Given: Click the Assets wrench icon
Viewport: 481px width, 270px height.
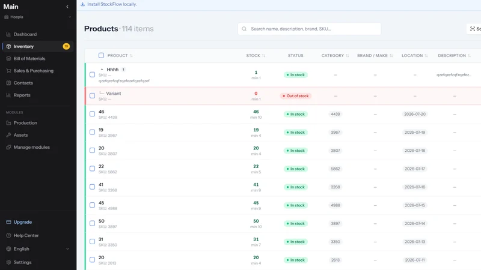Looking at the screenshot, I should pos(8,135).
